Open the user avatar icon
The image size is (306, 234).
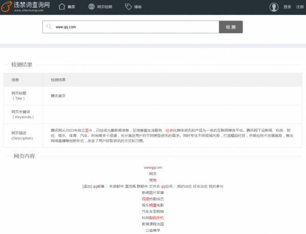pos(274,7)
